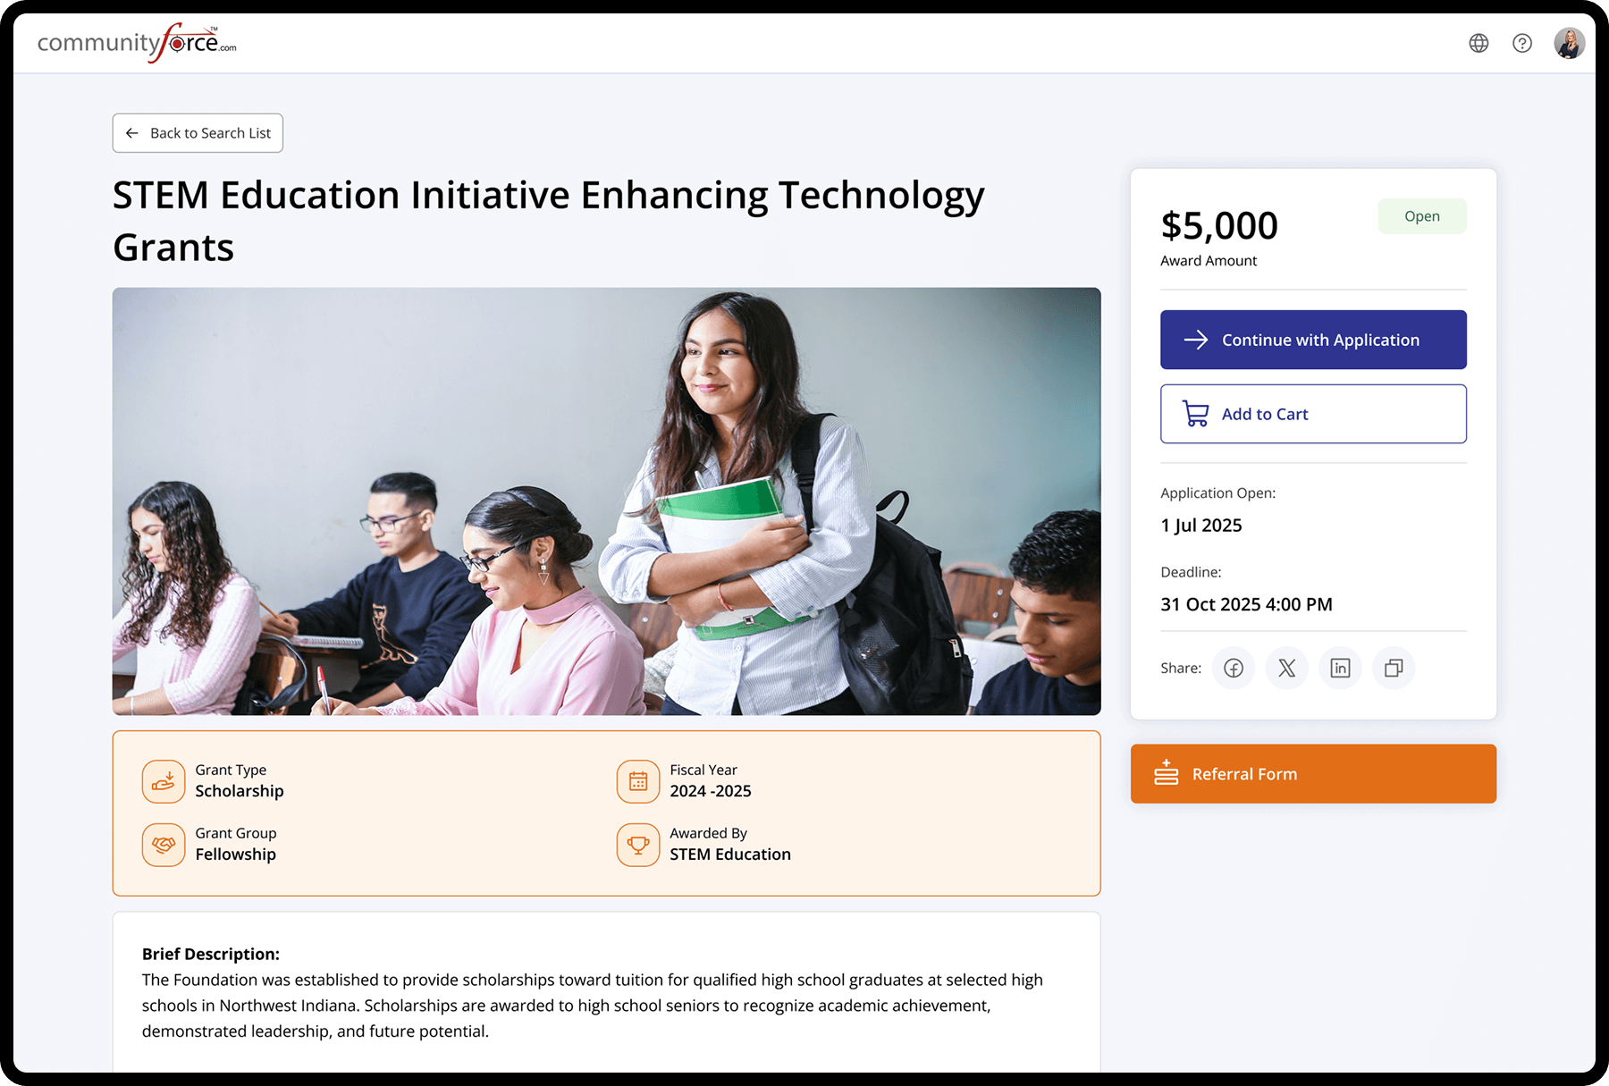
Task: Click the STEM Education Initiative grant title
Action: point(548,221)
